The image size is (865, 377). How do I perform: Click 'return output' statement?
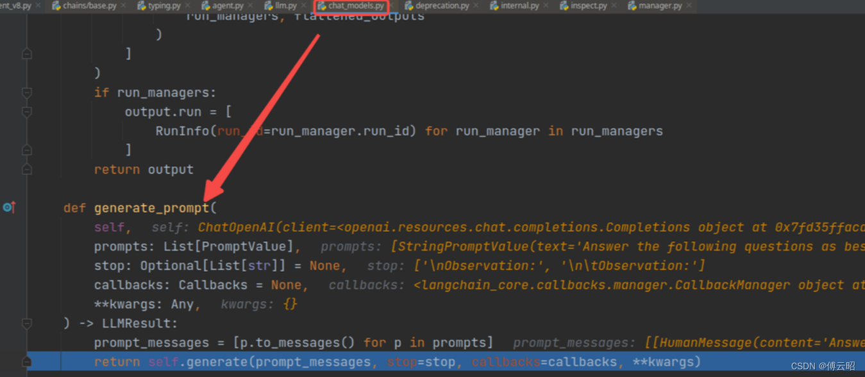(144, 169)
